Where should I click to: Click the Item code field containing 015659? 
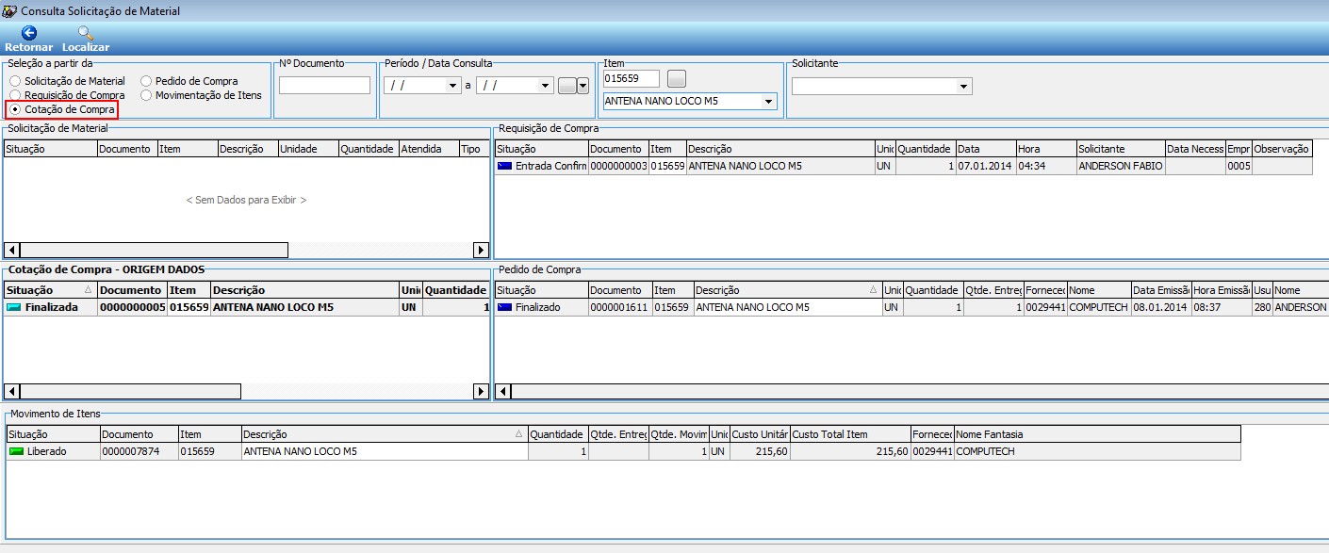click(x=632, y=78)
